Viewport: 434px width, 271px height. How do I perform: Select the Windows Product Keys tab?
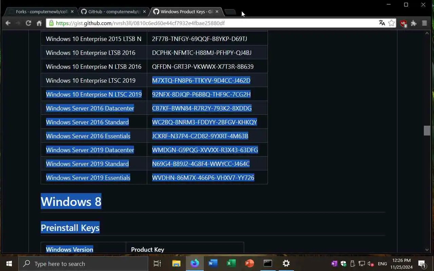click(x=183, y=12)
